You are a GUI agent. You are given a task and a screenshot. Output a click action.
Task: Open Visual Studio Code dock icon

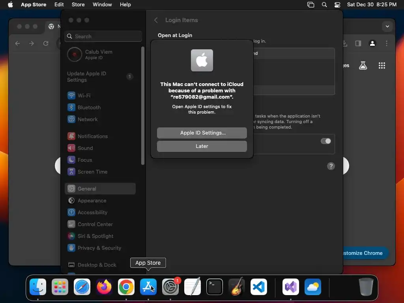[259, 287]
